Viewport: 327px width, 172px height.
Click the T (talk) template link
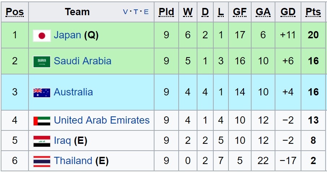coord(136,12)
